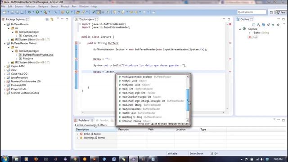The width and height of the screenshot is (288, 162).
Task: Click the Open Perspective icon
Action: (x=271, y=12)
